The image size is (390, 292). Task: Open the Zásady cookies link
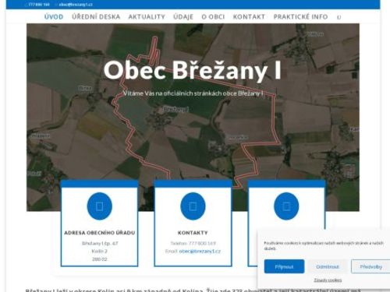pos(328,280)
